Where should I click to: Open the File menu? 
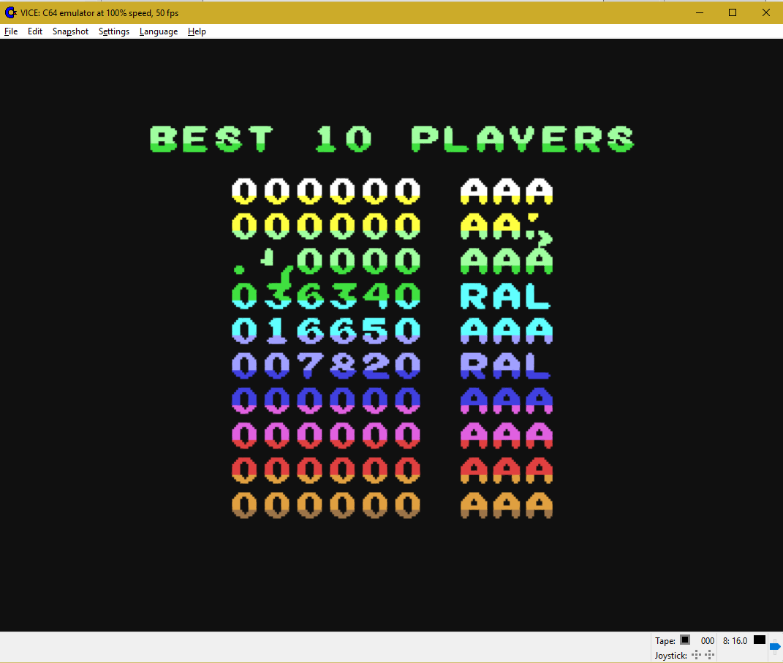point(11,31)
